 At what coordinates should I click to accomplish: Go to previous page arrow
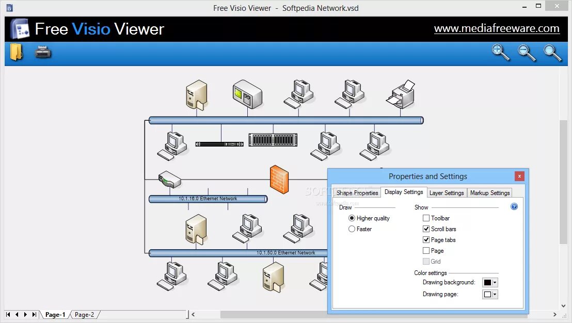pyautogui.click(x=17, y=314)
